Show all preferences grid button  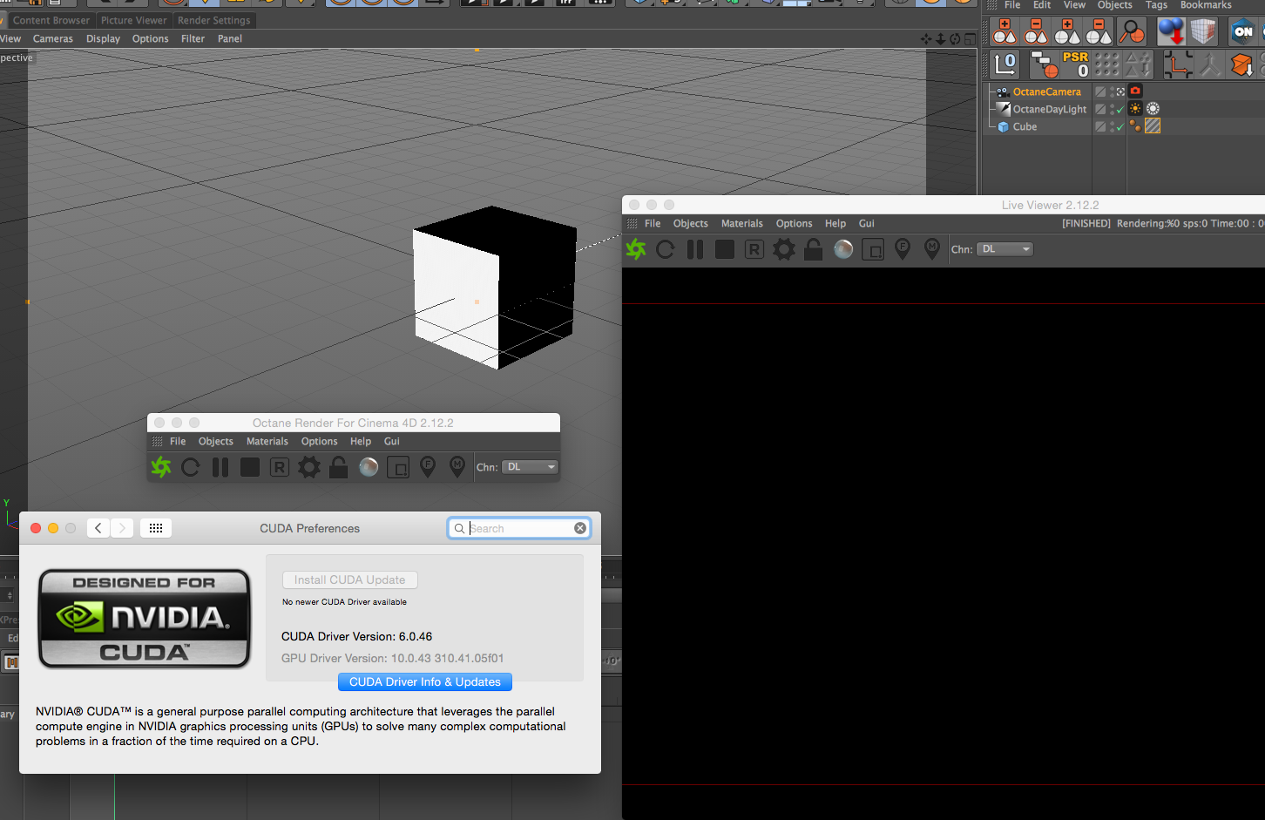pos(156,528)
